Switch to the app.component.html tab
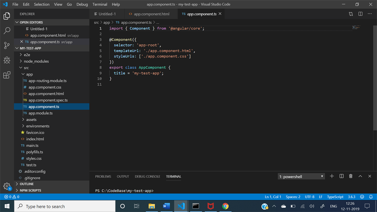The image size is (377, 212). [151, 14]
